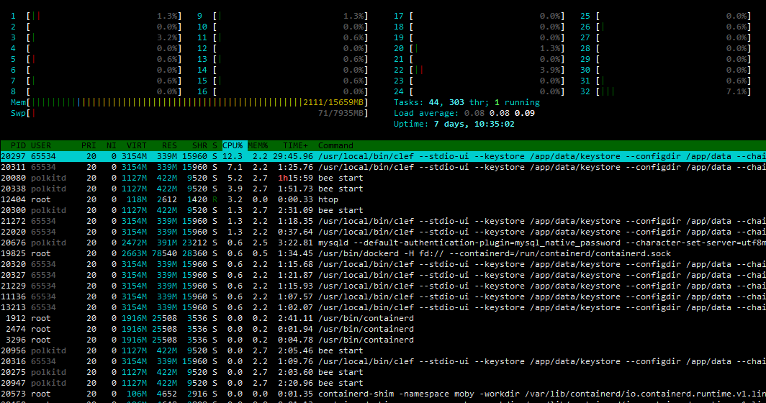
Task: Click the Uptime 7 days value
Action: pyautogui.click(x=474, y=124)
